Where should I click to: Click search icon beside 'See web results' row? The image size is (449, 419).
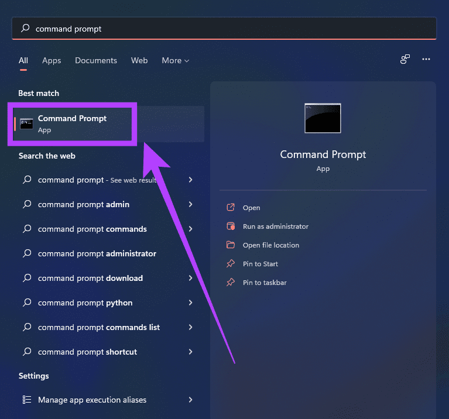(27, 180)
